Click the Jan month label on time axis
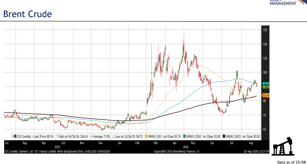The image size is (307, 164). point(119,143)
